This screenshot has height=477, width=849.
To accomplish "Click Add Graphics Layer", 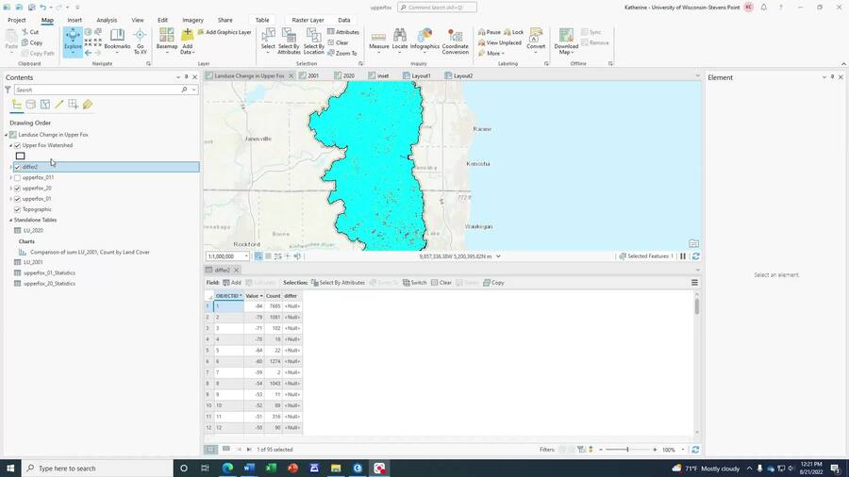I will pos(225,32).
